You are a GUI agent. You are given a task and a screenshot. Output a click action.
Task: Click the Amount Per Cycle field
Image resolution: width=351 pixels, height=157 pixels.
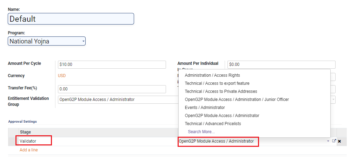[x=112, y=64]
